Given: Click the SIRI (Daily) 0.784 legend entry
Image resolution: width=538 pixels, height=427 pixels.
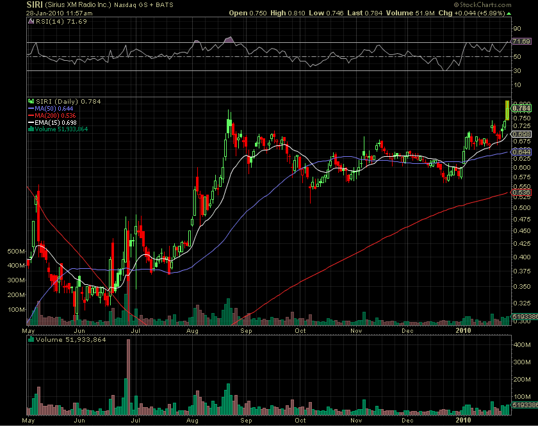Looking at the screenshot, I should (69, 102).
